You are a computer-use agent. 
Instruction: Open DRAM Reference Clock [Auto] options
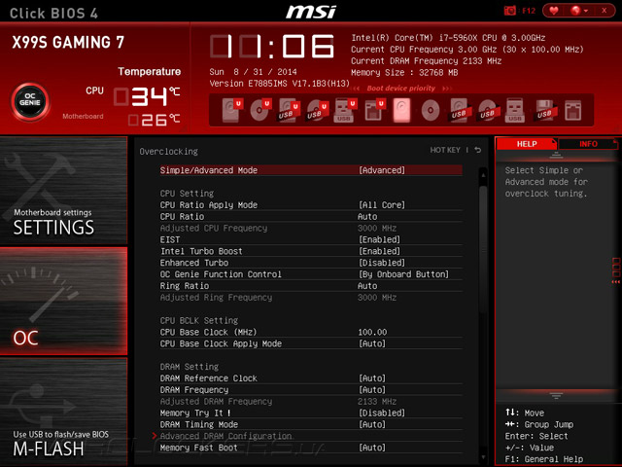click(x=372, y=378)
